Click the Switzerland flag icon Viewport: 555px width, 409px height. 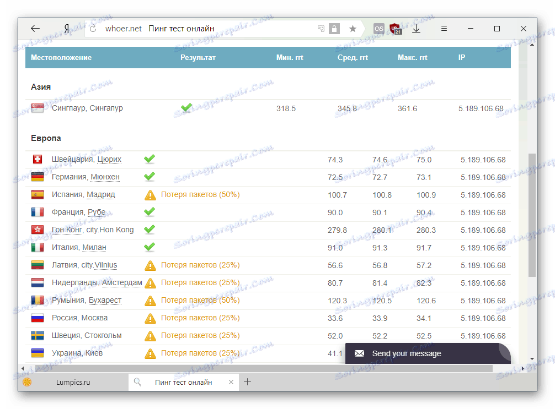click(37, 159)
